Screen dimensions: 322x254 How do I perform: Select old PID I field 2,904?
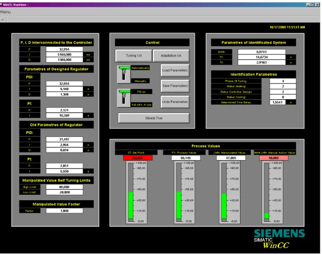pos(64,145)
